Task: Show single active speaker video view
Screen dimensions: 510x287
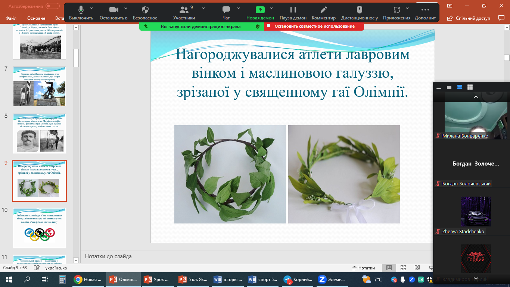Action: [449, 88]
